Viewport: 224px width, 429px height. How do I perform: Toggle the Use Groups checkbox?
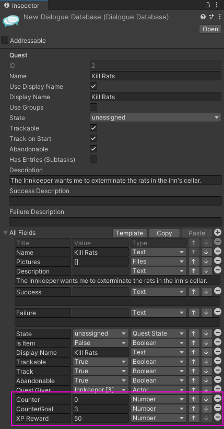pos(93,107)
